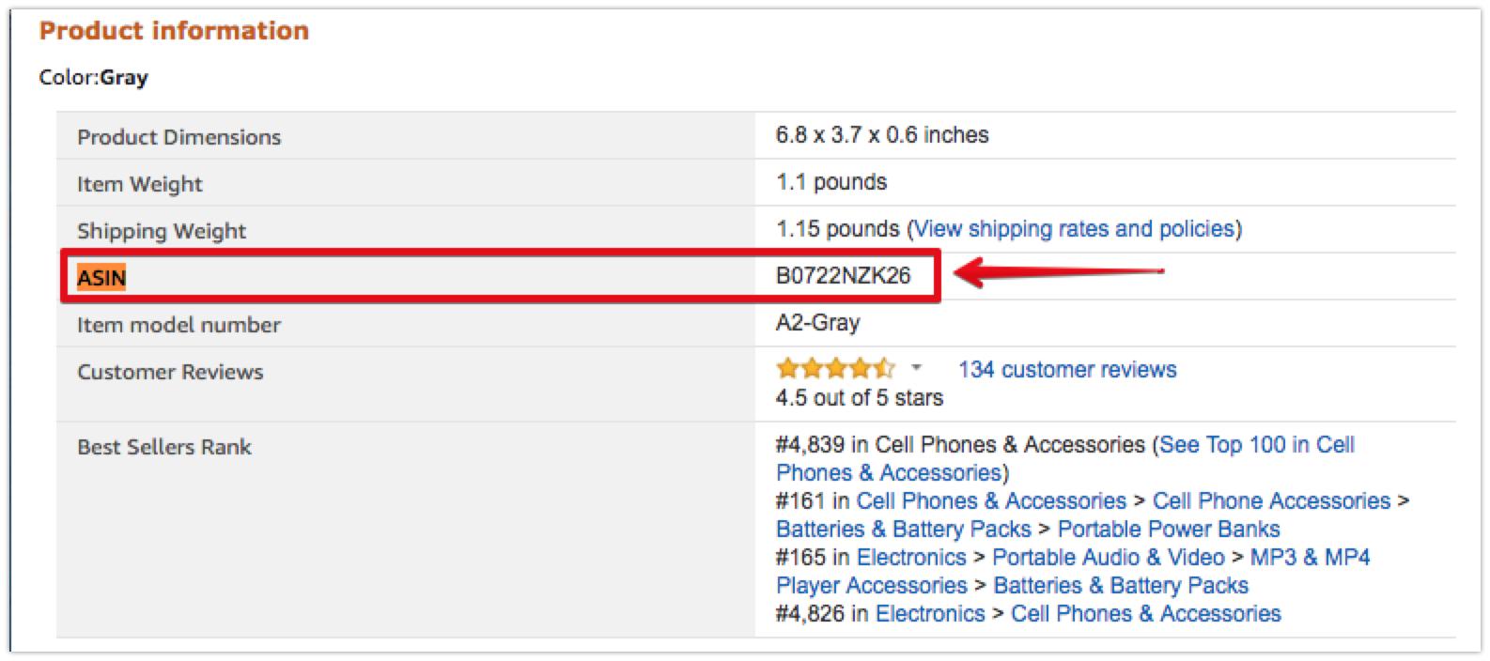Image resolution: width=1490 pixels, height=661 pixels.
Task: Expand the star rating dropdown arrow
Action: pos(917,368)
